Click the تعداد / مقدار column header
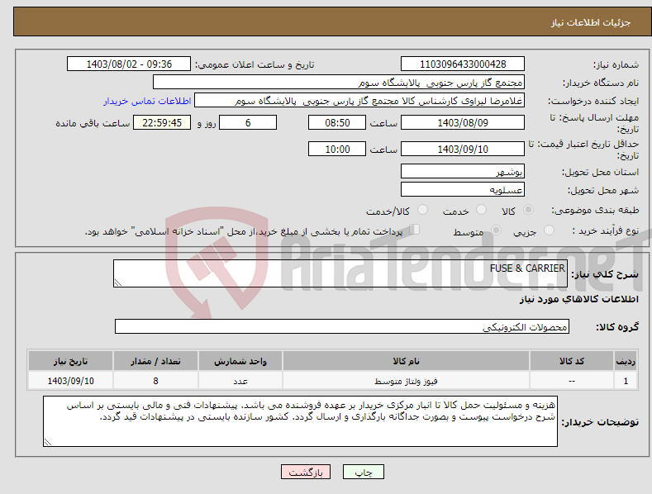 pyautogui.click(x=155, y=361)
